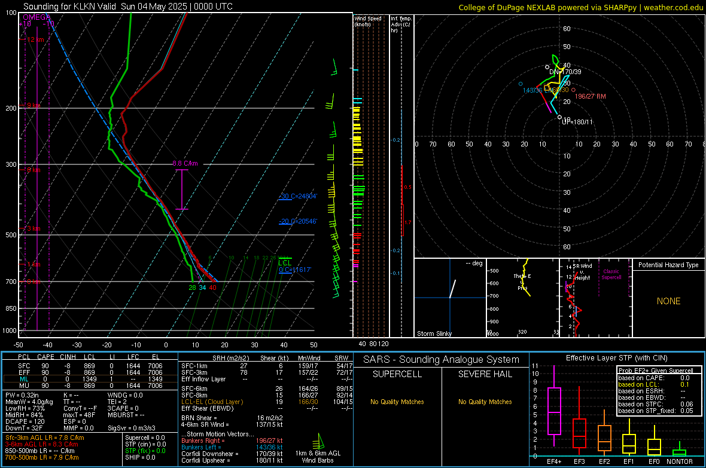Click the 'SUPERCELL' SARS column header
The height and width of the screenshot is (468, 706).
click(x=397, y=374)
